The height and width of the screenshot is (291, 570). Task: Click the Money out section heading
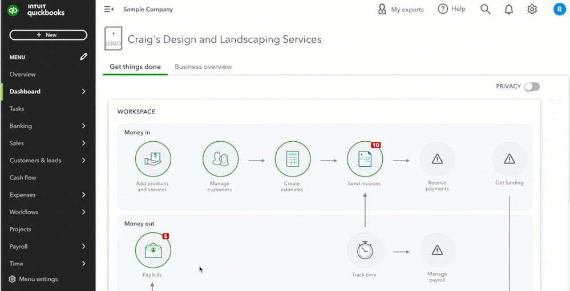[139, 224]
